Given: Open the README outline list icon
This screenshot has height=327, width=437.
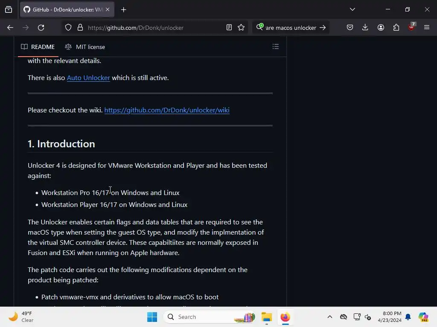Looking at the screenshot, I should pos(276,47).
